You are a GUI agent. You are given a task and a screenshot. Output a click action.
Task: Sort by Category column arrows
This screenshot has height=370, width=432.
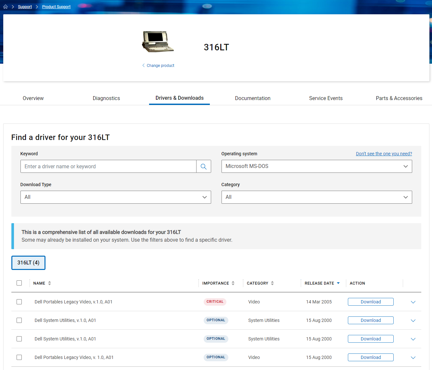[272, 283]
